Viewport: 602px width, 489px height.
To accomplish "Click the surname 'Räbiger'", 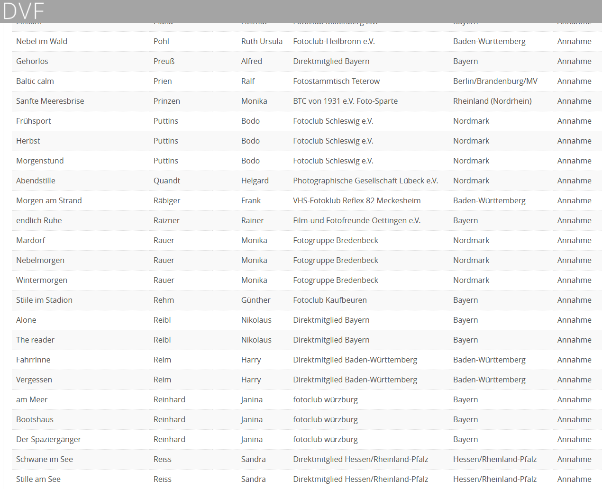I will point(167,200).
